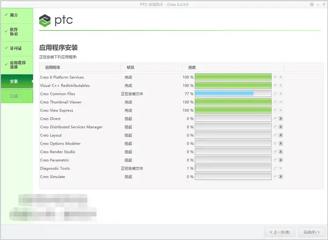This screenshot has height=240, width=328.
Task: Click the retry arrow for Creo Render Studio
Action: tap(275, 151)
